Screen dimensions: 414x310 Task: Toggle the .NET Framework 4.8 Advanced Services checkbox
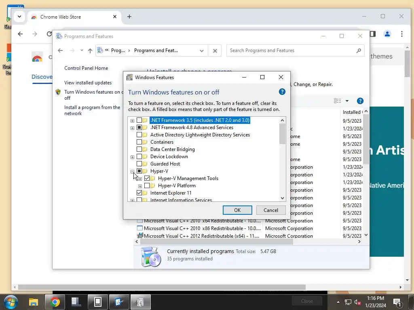coord(139,127)
